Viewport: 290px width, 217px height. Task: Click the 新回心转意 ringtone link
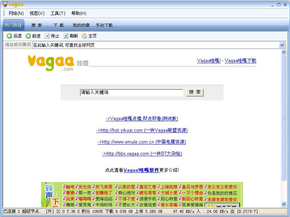[192, 199]
